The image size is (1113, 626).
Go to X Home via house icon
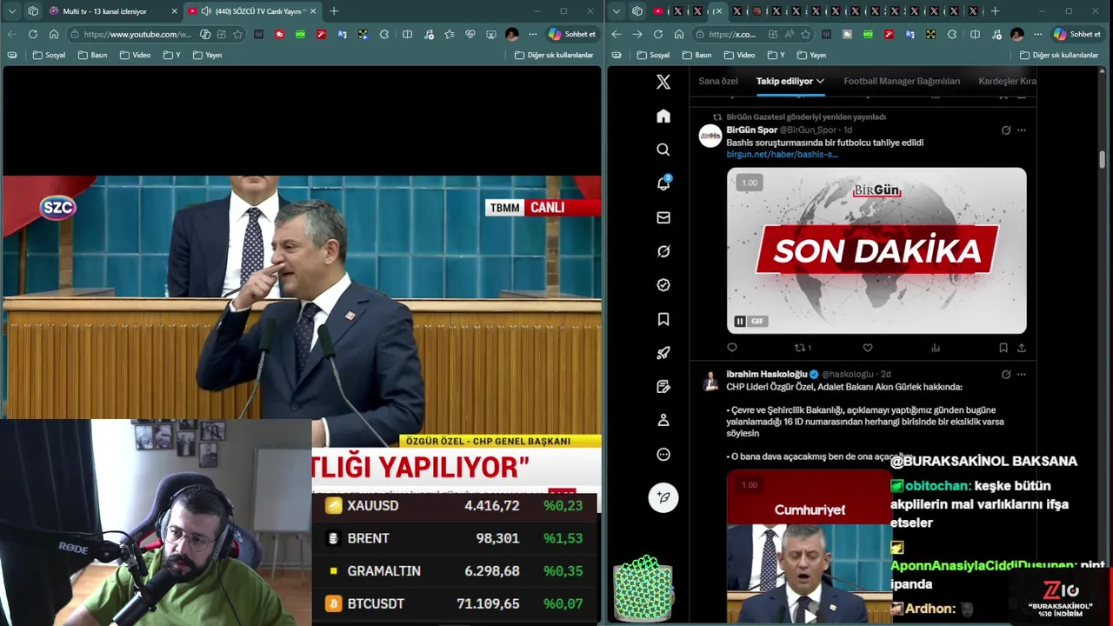coord(663,117)
